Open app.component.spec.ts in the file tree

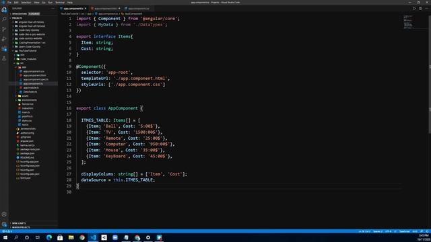click(x=36, y=79)
